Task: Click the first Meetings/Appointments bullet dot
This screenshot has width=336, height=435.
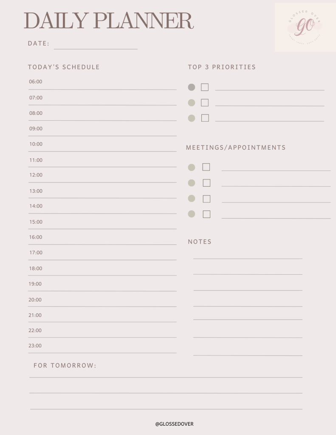Action: click(192, 168)
